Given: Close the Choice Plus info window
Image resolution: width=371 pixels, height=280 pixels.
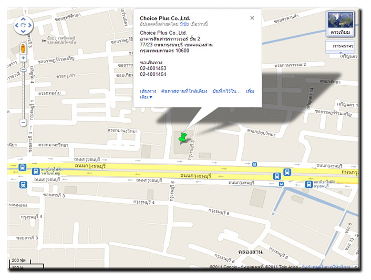Looking at the screenshot, I should tap(252, 18).
